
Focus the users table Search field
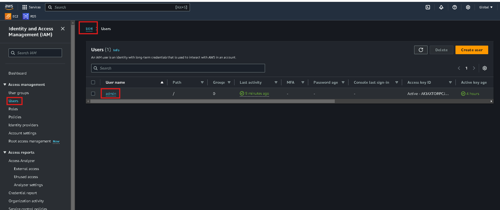point(178,68)
